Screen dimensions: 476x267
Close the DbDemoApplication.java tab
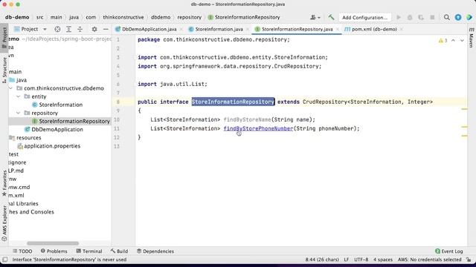point(181,30)
